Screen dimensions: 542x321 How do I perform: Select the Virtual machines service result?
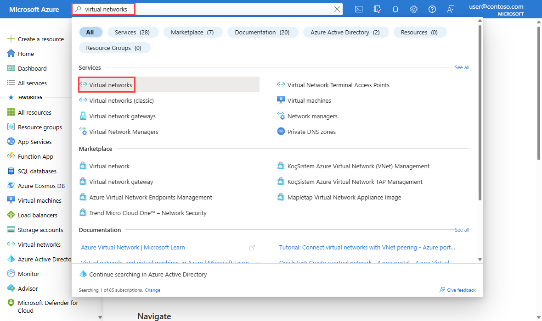coord(309,100)
